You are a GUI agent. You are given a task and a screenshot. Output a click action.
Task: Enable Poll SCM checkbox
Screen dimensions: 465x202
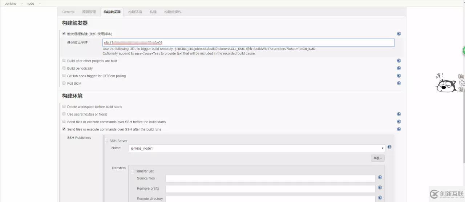click(64, 83)
